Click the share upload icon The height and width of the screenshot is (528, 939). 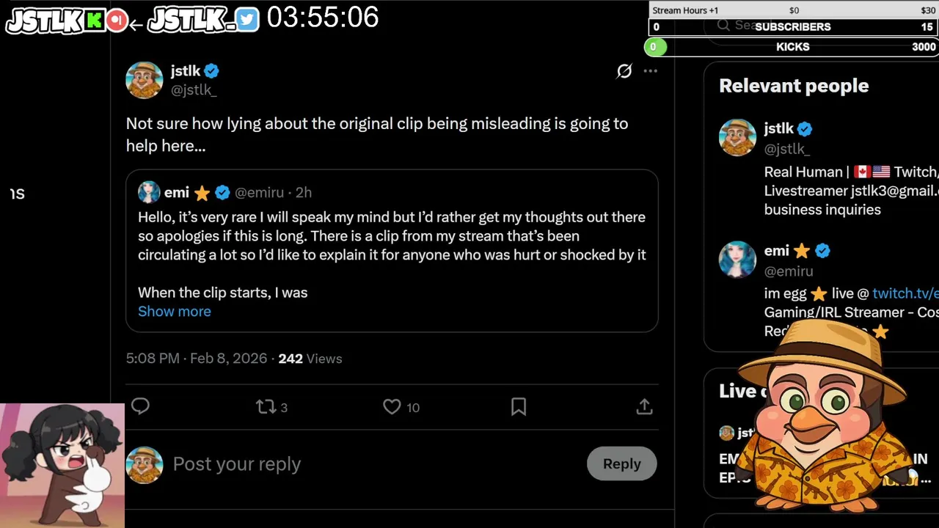(x=644, y=406)
